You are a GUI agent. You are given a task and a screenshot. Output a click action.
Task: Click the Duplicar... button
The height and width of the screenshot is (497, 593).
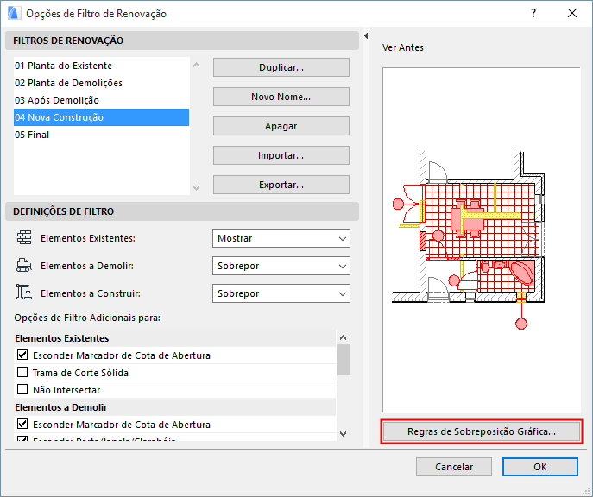281,67
